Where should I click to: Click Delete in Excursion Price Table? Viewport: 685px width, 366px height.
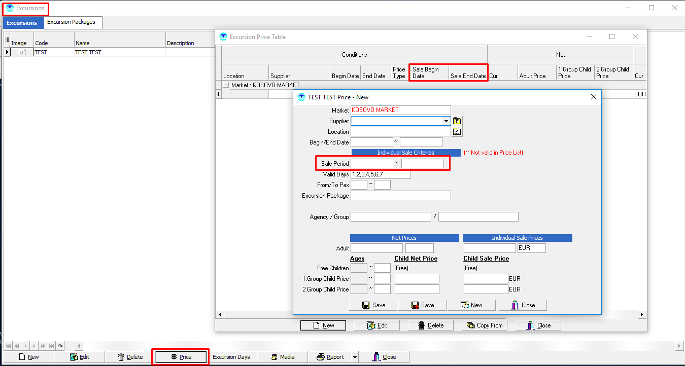click(x=430, y=325)
